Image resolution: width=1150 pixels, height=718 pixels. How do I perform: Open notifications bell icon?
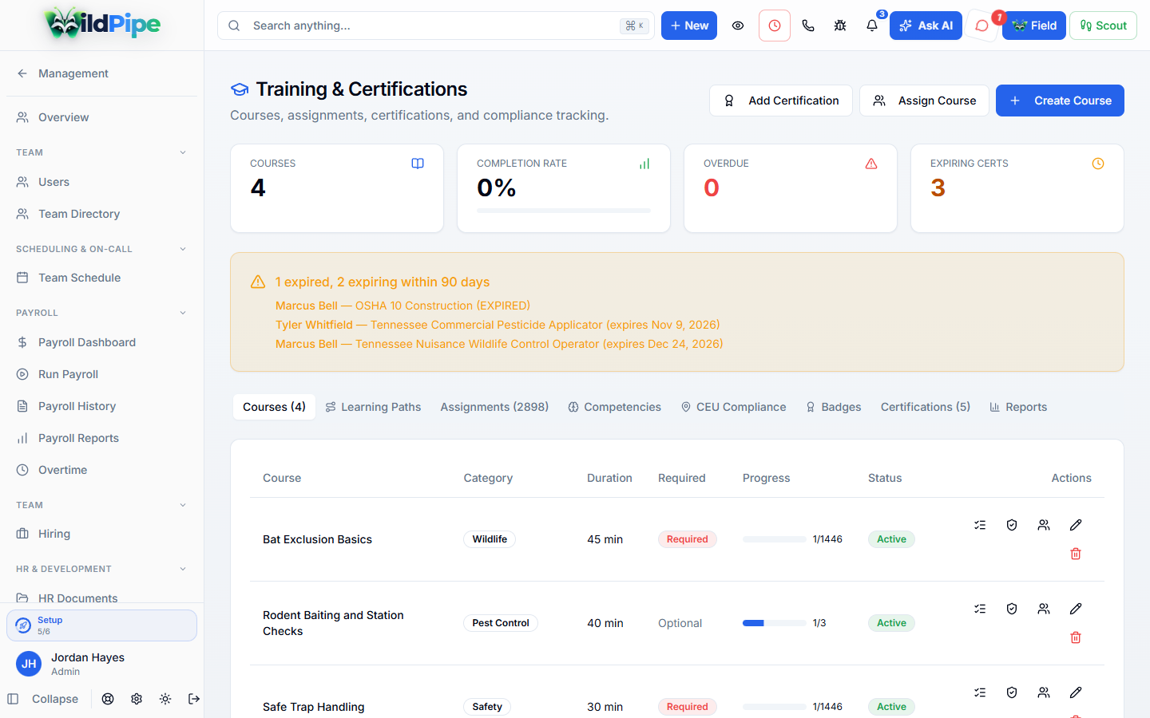click(x=872, y=26)
